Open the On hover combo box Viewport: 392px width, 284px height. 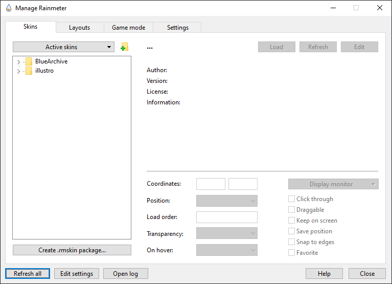click(x=227, y=250)
